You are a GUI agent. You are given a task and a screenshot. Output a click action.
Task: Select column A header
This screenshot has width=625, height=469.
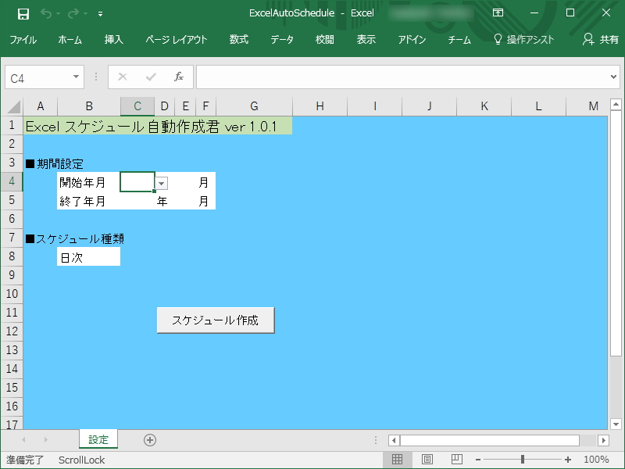tap(41, 106)
